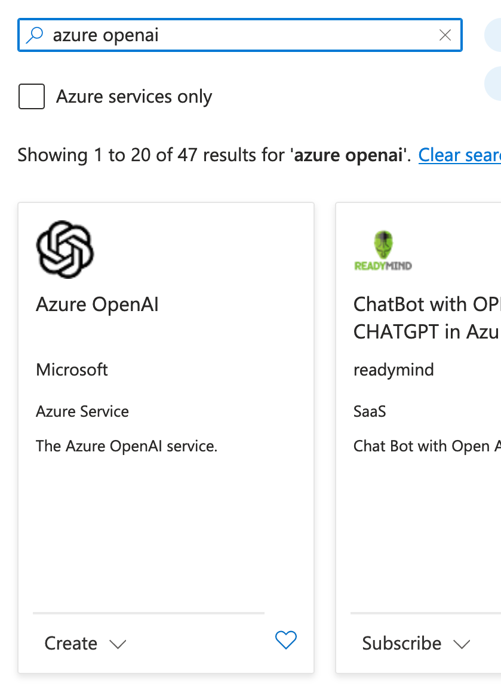The height and width of the screenshot is (689, 501).
Task: Expand the Create dropdown chevron
Action: pyautogui.click(x=118, y=645)
